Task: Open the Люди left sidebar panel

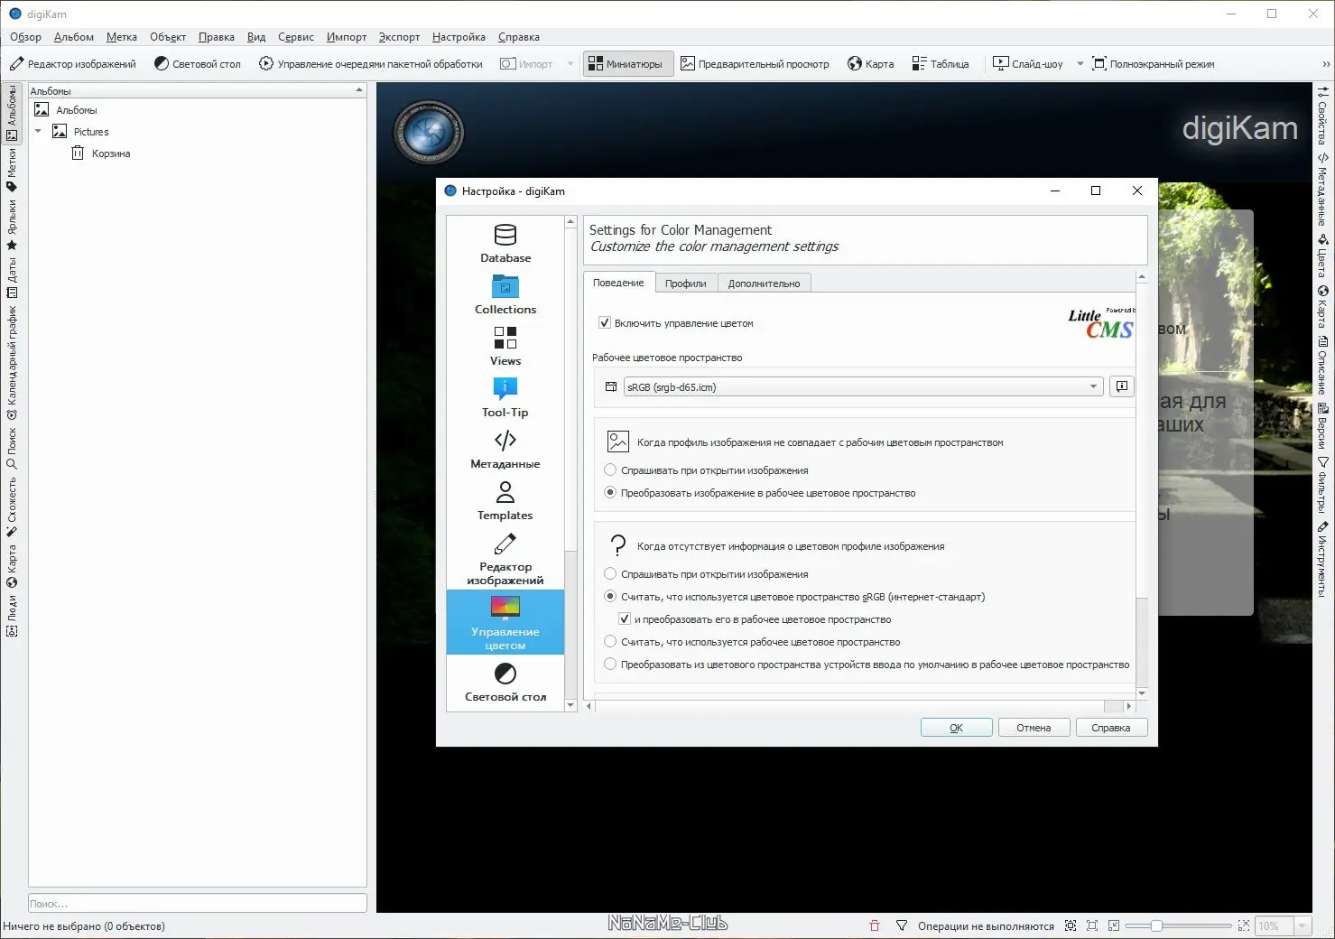Action: pyautogui.click(x=12, y=617)
